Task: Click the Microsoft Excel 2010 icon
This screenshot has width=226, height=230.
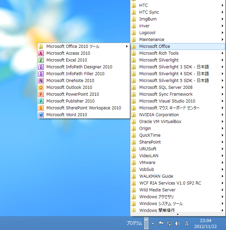Action: pos(41,60)
